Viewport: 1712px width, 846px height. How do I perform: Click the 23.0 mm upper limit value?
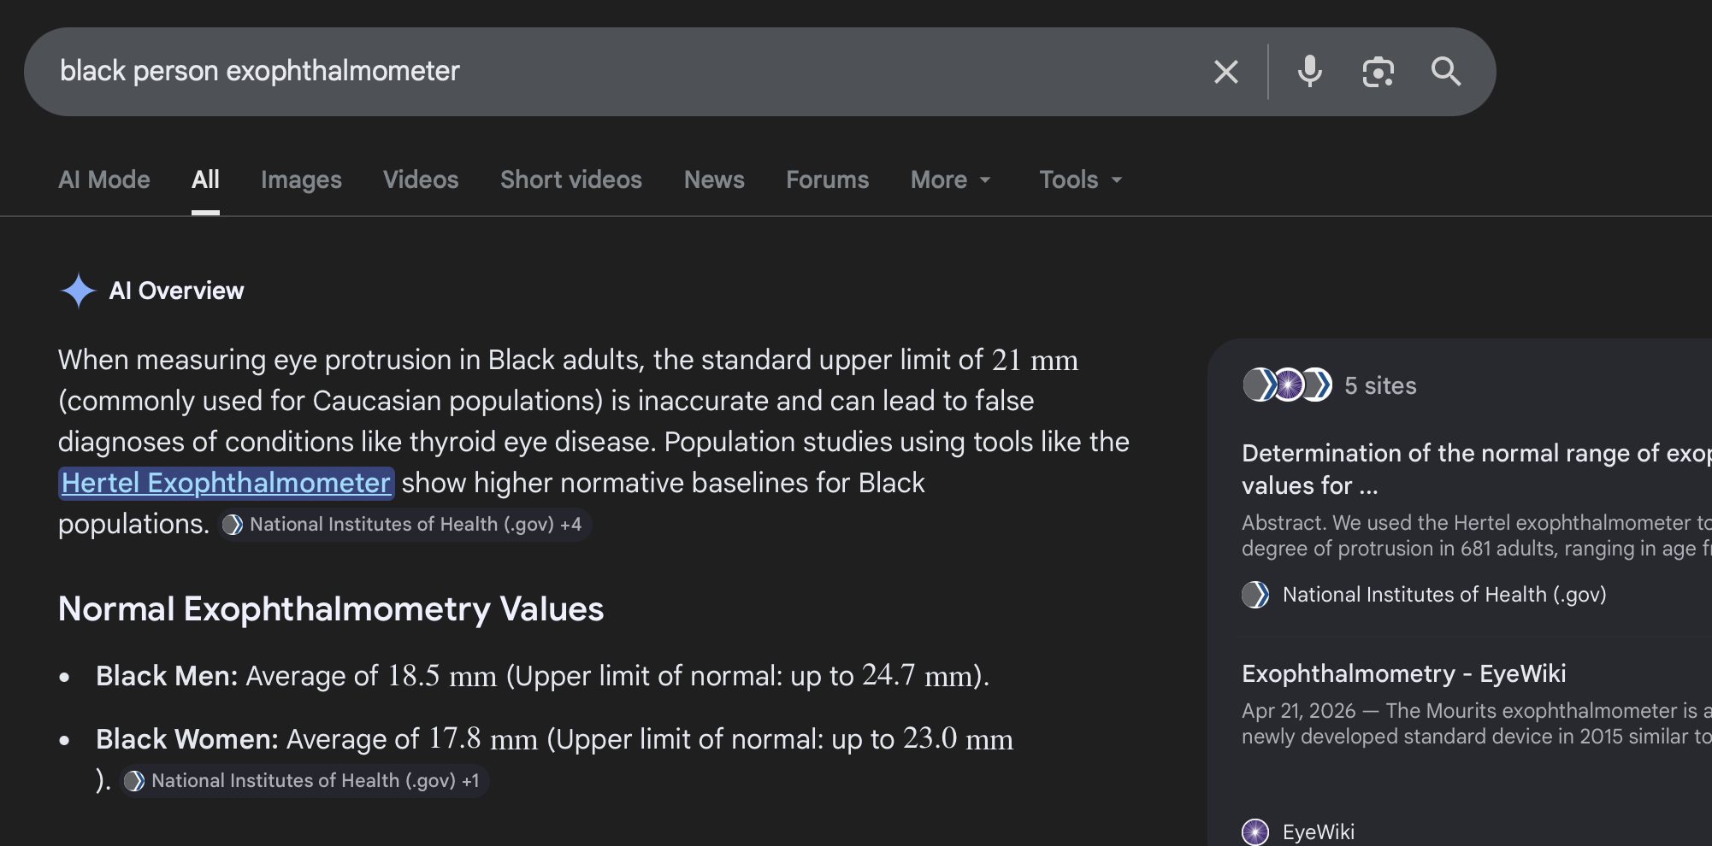pyautogui.click(x=958, y=739)
